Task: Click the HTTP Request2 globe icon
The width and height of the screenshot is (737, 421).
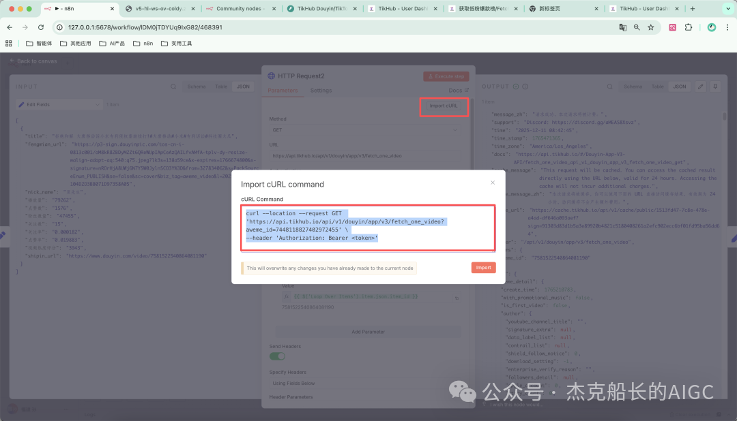Action: [271, 76]
